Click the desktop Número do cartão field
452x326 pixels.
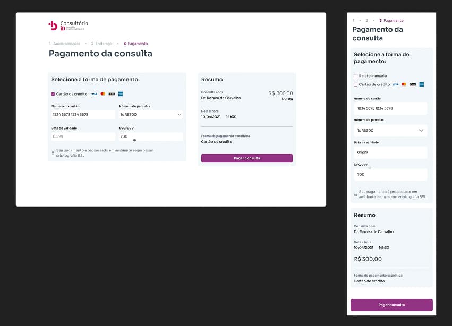(83, 114)
